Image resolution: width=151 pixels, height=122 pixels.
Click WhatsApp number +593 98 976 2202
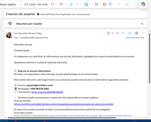point(40,89)
